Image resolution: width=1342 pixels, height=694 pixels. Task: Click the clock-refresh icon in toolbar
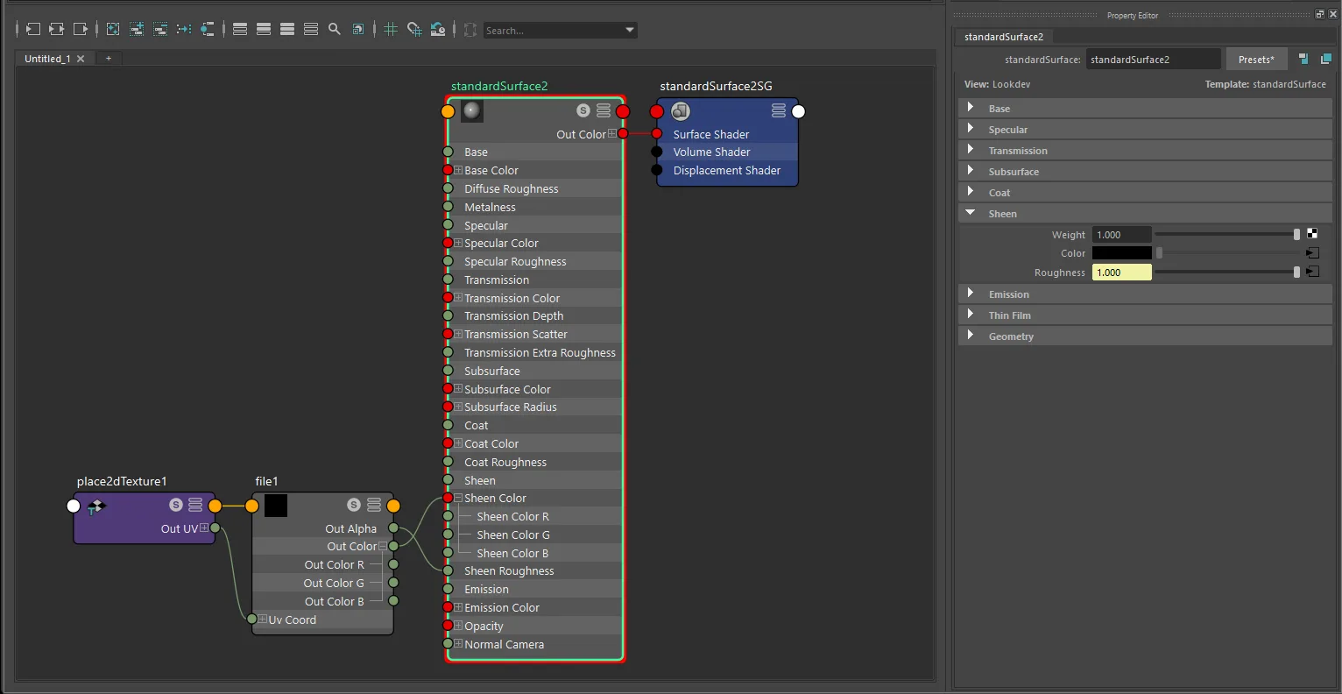tap(438, 30)
